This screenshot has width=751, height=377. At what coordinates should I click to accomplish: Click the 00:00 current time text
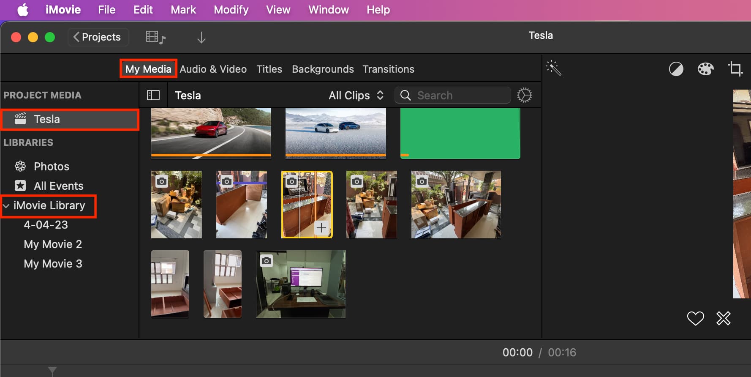click(x=517, y=352)
